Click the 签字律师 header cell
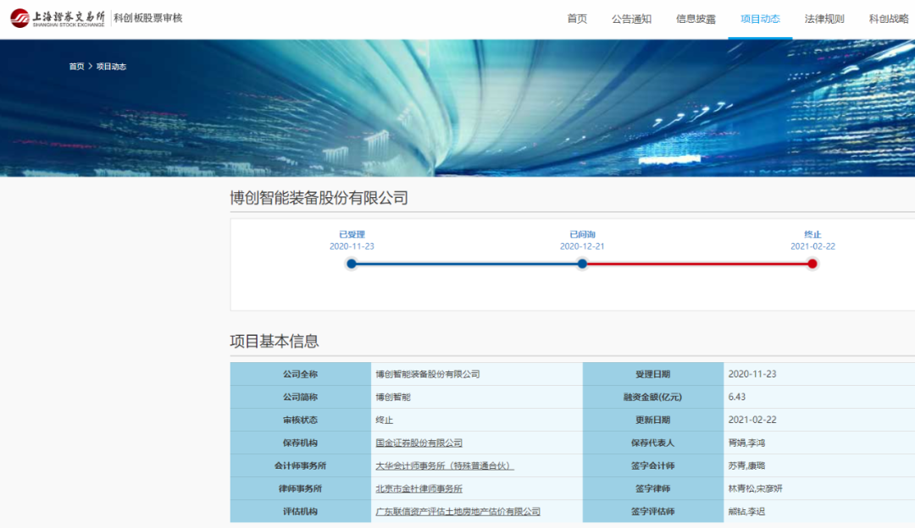The image size is (915, 528). (x=653, y=488)
